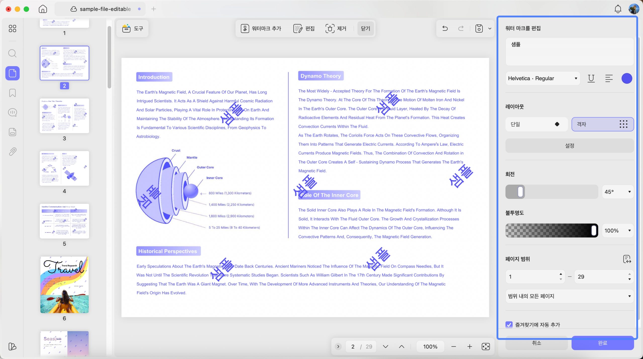Open the search panel in sidebar
This screenshot has height=359, width=643.
(x=12, y=53)
